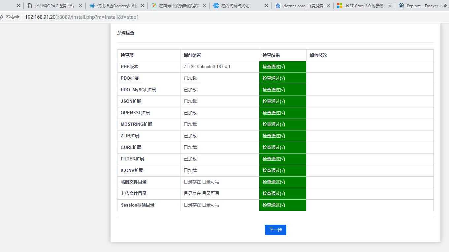Click the Microsoft logo favicon on .NET Core tab

(340, 6)
